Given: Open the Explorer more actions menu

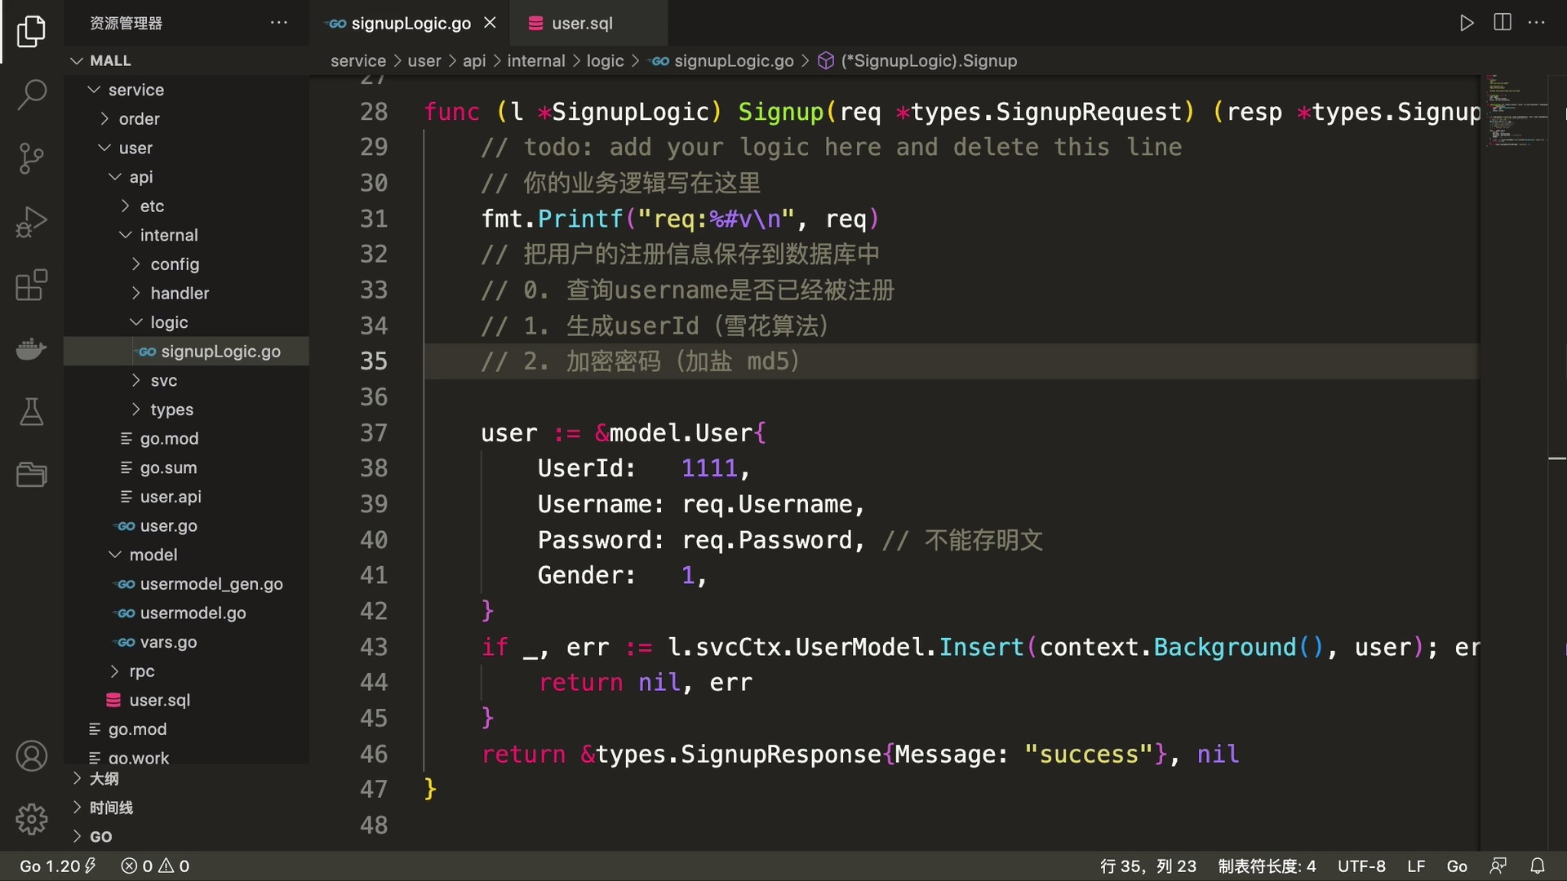Looking at the screenshot, I should pos(279,23).
